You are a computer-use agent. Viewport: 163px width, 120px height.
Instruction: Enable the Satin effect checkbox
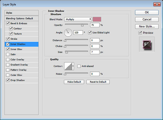pyautogui.click(x=8, y=54)
